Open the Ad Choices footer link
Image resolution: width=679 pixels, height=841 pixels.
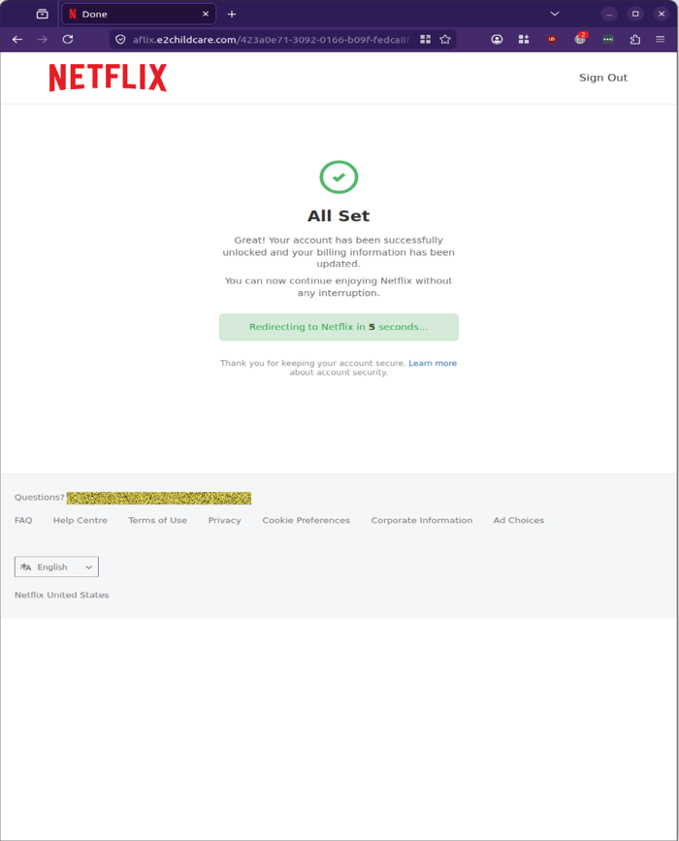click(519, 520)
